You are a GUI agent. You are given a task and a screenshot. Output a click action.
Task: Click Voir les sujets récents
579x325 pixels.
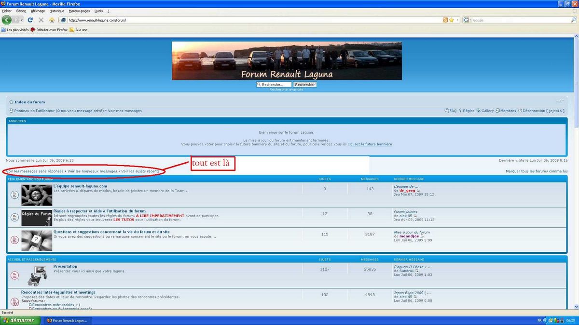140,171
